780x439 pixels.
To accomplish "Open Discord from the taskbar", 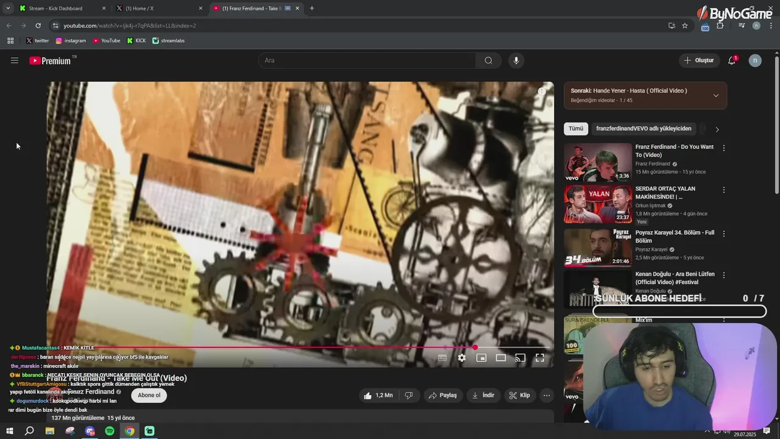I will (90, 431).
